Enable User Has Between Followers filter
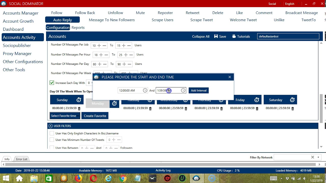 (52, 147)
